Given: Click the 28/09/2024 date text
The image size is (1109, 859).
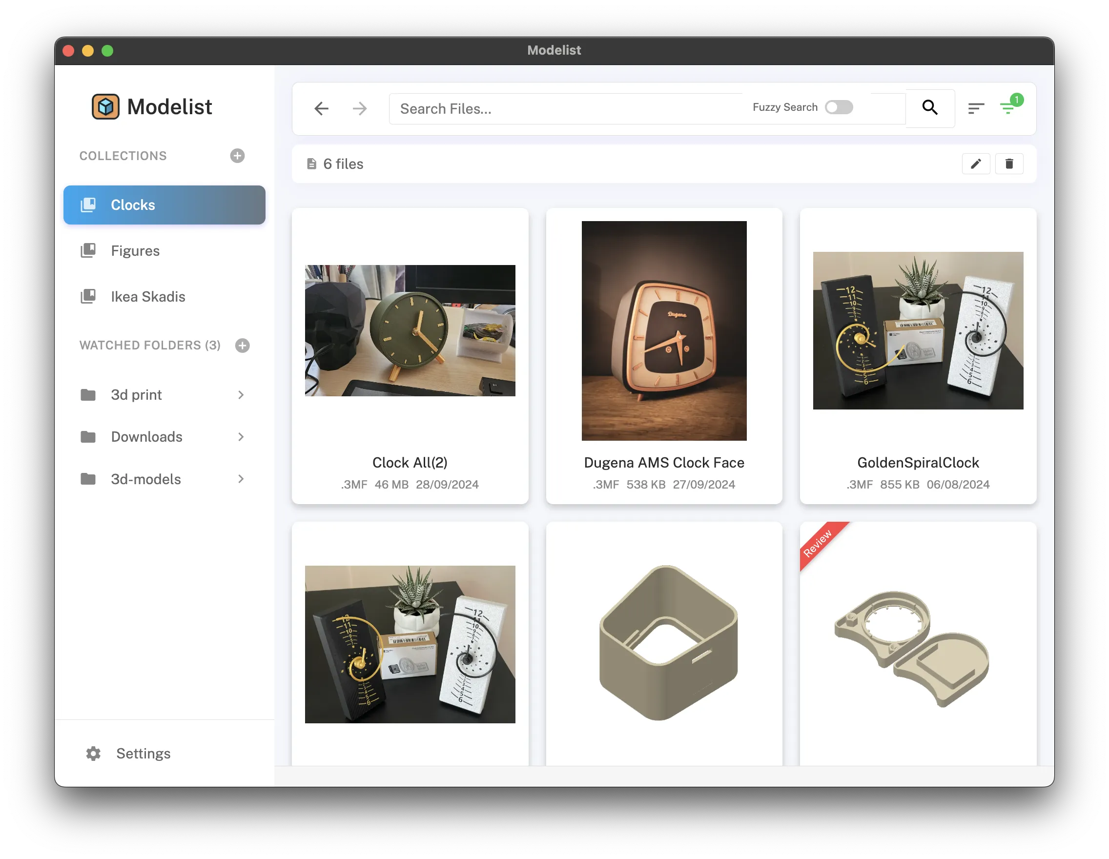Looking at the screenshot, I should pos(447,484).
